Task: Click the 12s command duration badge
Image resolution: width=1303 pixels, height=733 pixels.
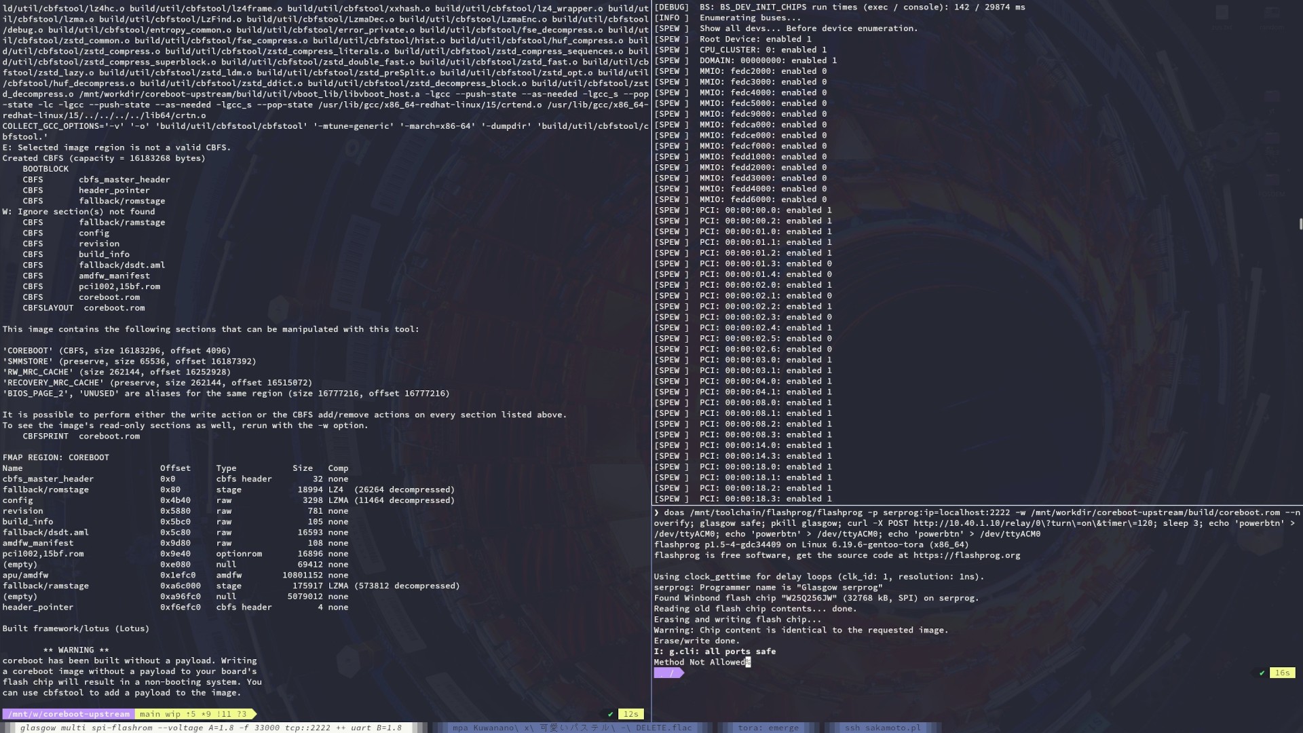Action: [631, 714]
